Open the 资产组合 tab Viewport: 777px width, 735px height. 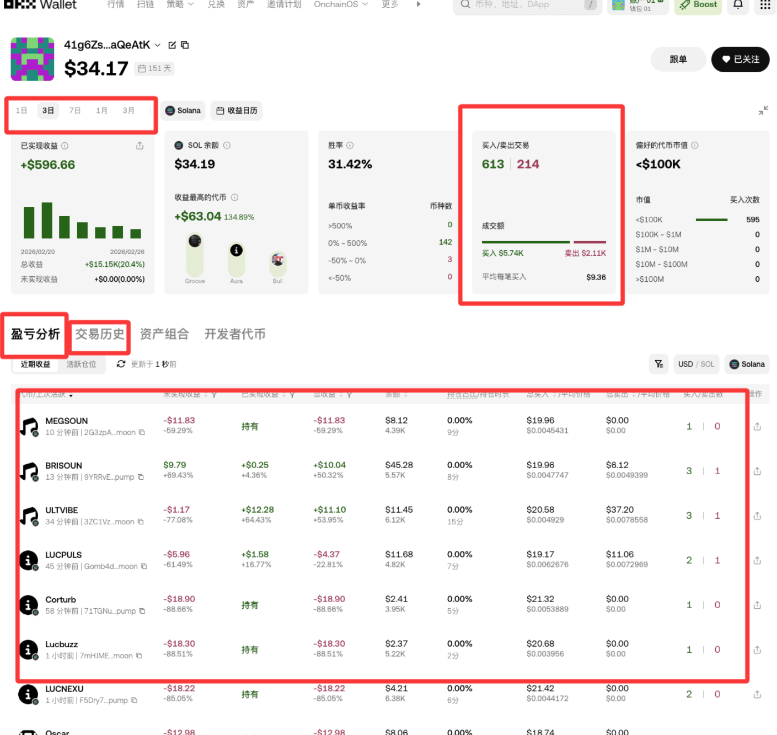click(x=164, y=334)
